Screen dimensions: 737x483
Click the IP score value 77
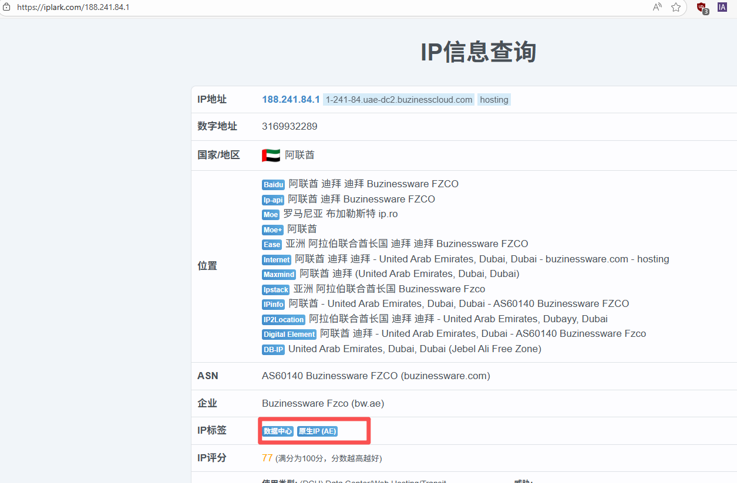point(267,458)
